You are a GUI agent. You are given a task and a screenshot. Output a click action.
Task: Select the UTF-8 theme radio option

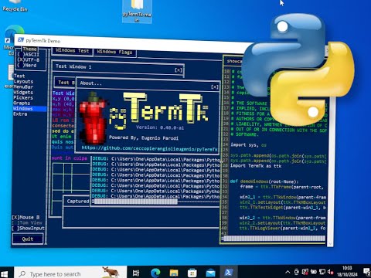(x=28, y=59)
